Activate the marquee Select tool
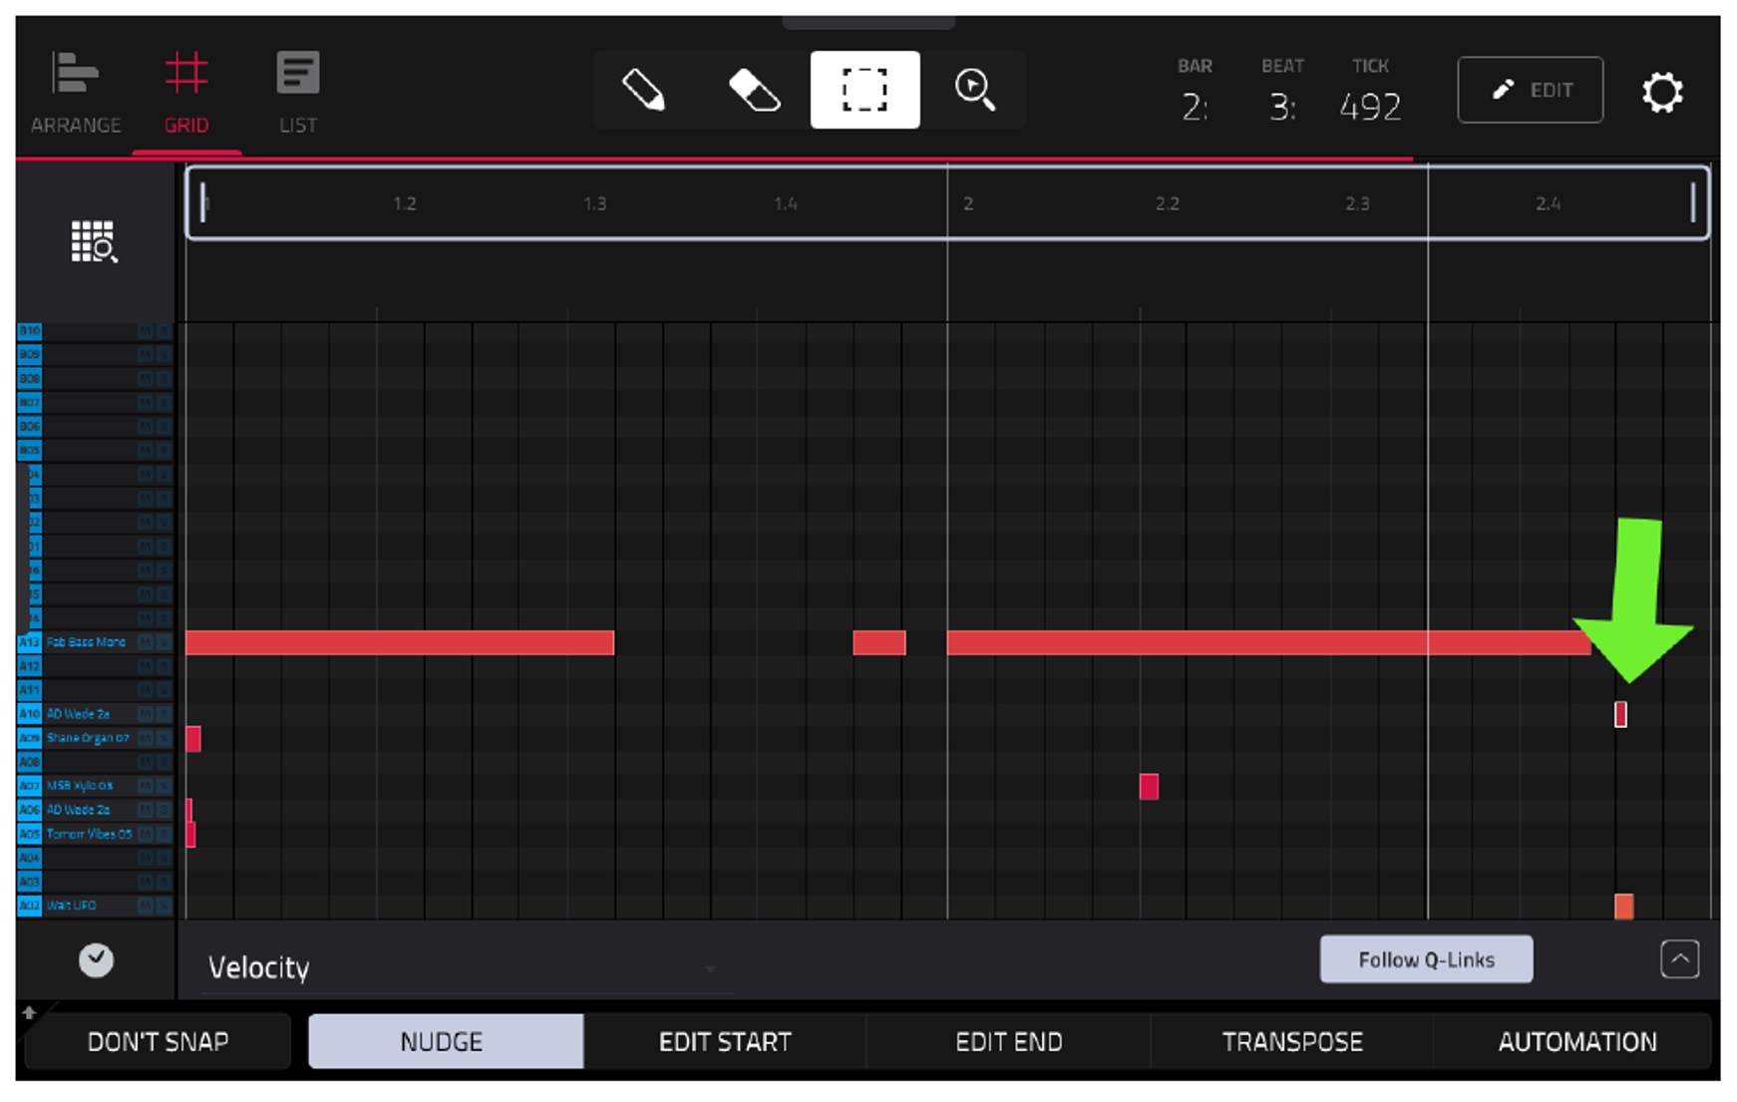The height and width of the screenshot is (1102, 1737). [865, 90]
